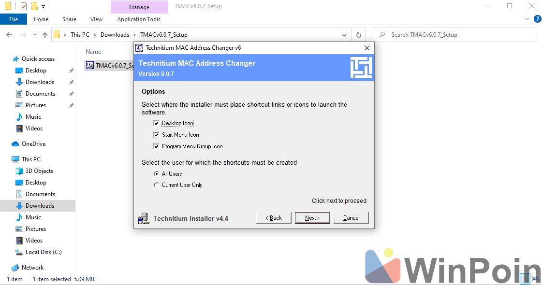Click TMACv6.0.7_Setup breadcrumb segment

click(164, 35)
